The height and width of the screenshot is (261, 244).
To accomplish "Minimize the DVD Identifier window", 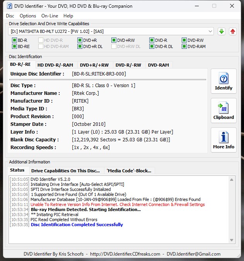I will 197,6.
